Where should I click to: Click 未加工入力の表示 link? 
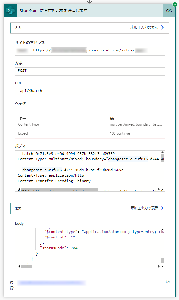click(x=144, y=27)
